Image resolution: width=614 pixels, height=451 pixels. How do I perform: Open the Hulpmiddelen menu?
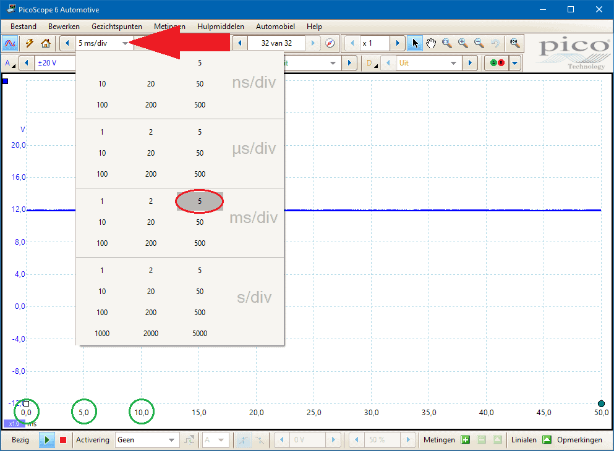221,27
